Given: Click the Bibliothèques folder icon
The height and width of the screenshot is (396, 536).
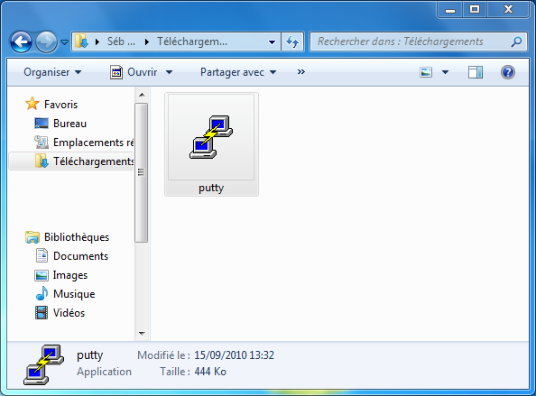Looking at the screenshot, I should tap(32, 237).
